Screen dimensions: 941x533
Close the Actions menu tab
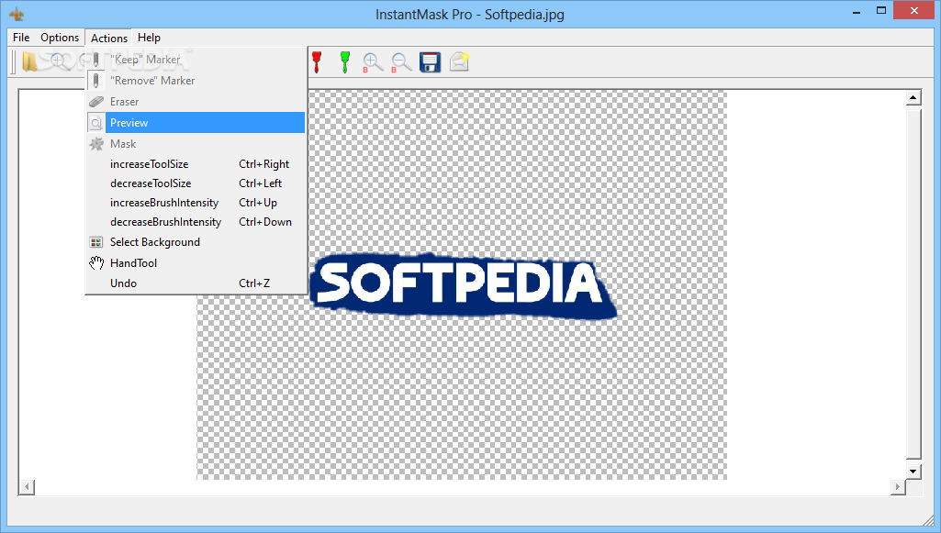pyautogui.click(x=108, y=38)
